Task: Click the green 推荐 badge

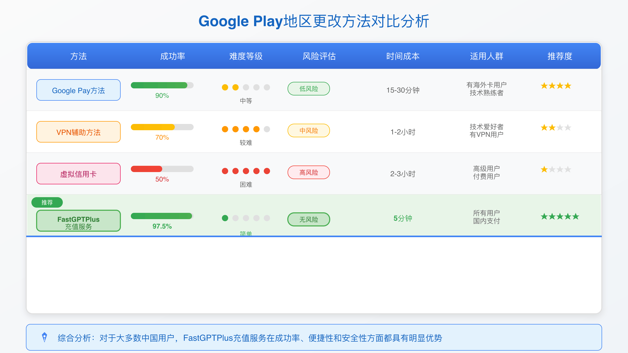Action: click(x=47, y=202)
